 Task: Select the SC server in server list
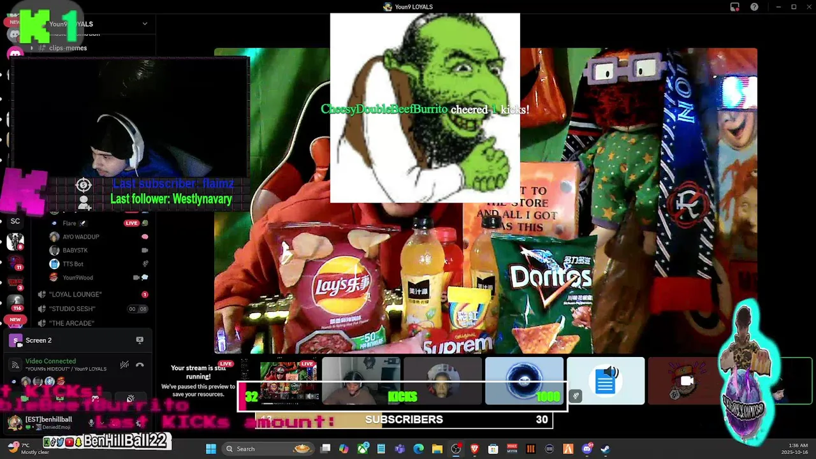click(15, 221)
